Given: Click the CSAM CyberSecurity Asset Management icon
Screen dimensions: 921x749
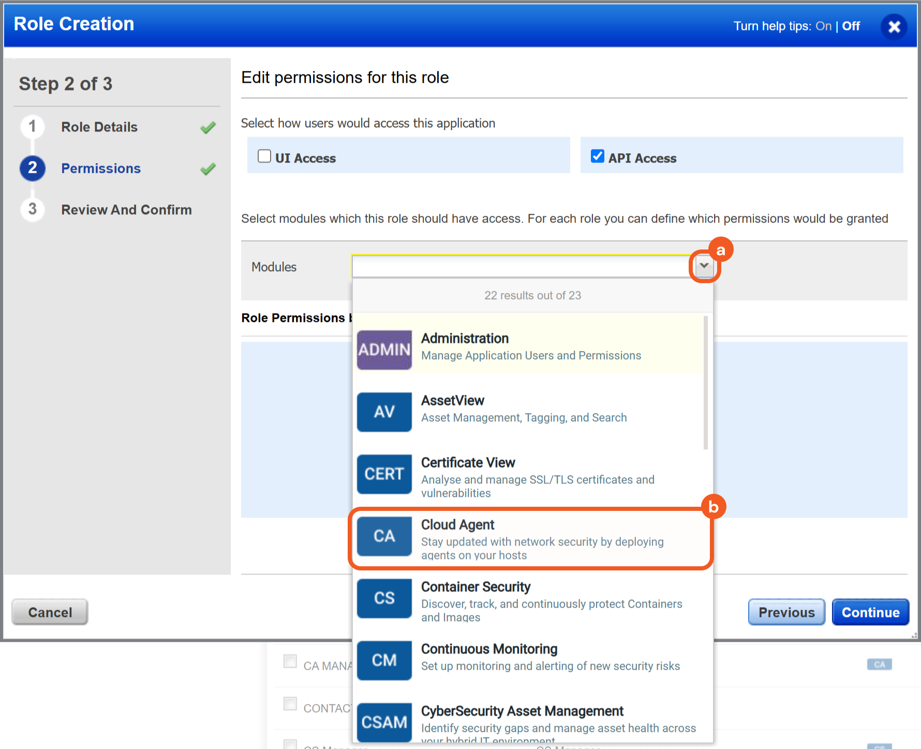Looking at the screenshot, I should click(x=384, y=722).
